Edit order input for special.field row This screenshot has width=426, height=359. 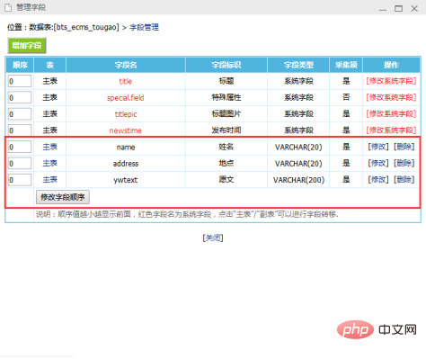[20, 97]
